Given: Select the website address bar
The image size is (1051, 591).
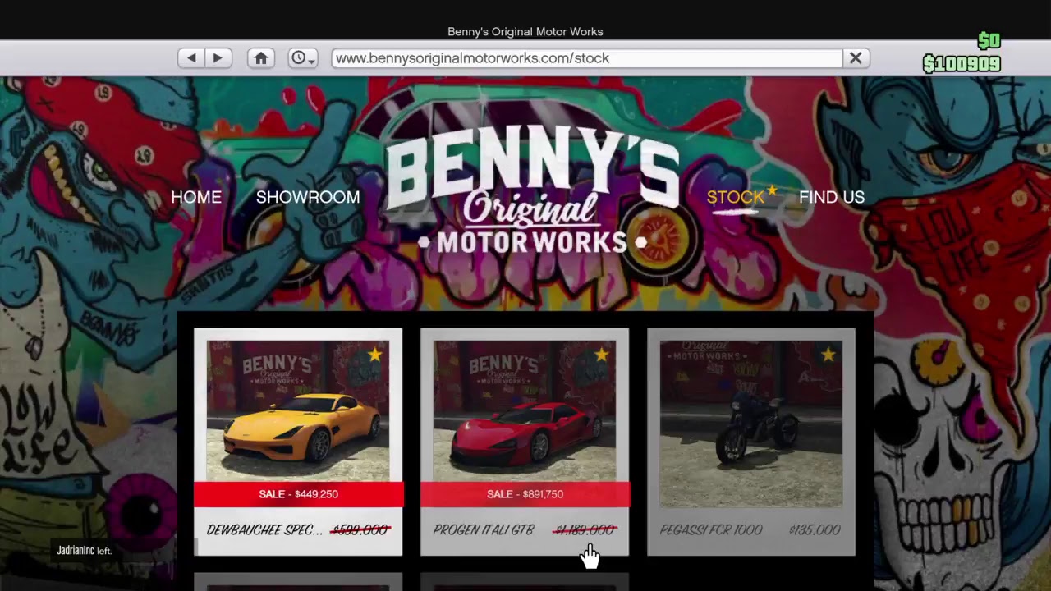Looking at the screenshot, I should point(587,58).
